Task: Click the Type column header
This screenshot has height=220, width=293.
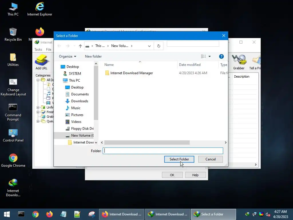Action: pos(224,65)
